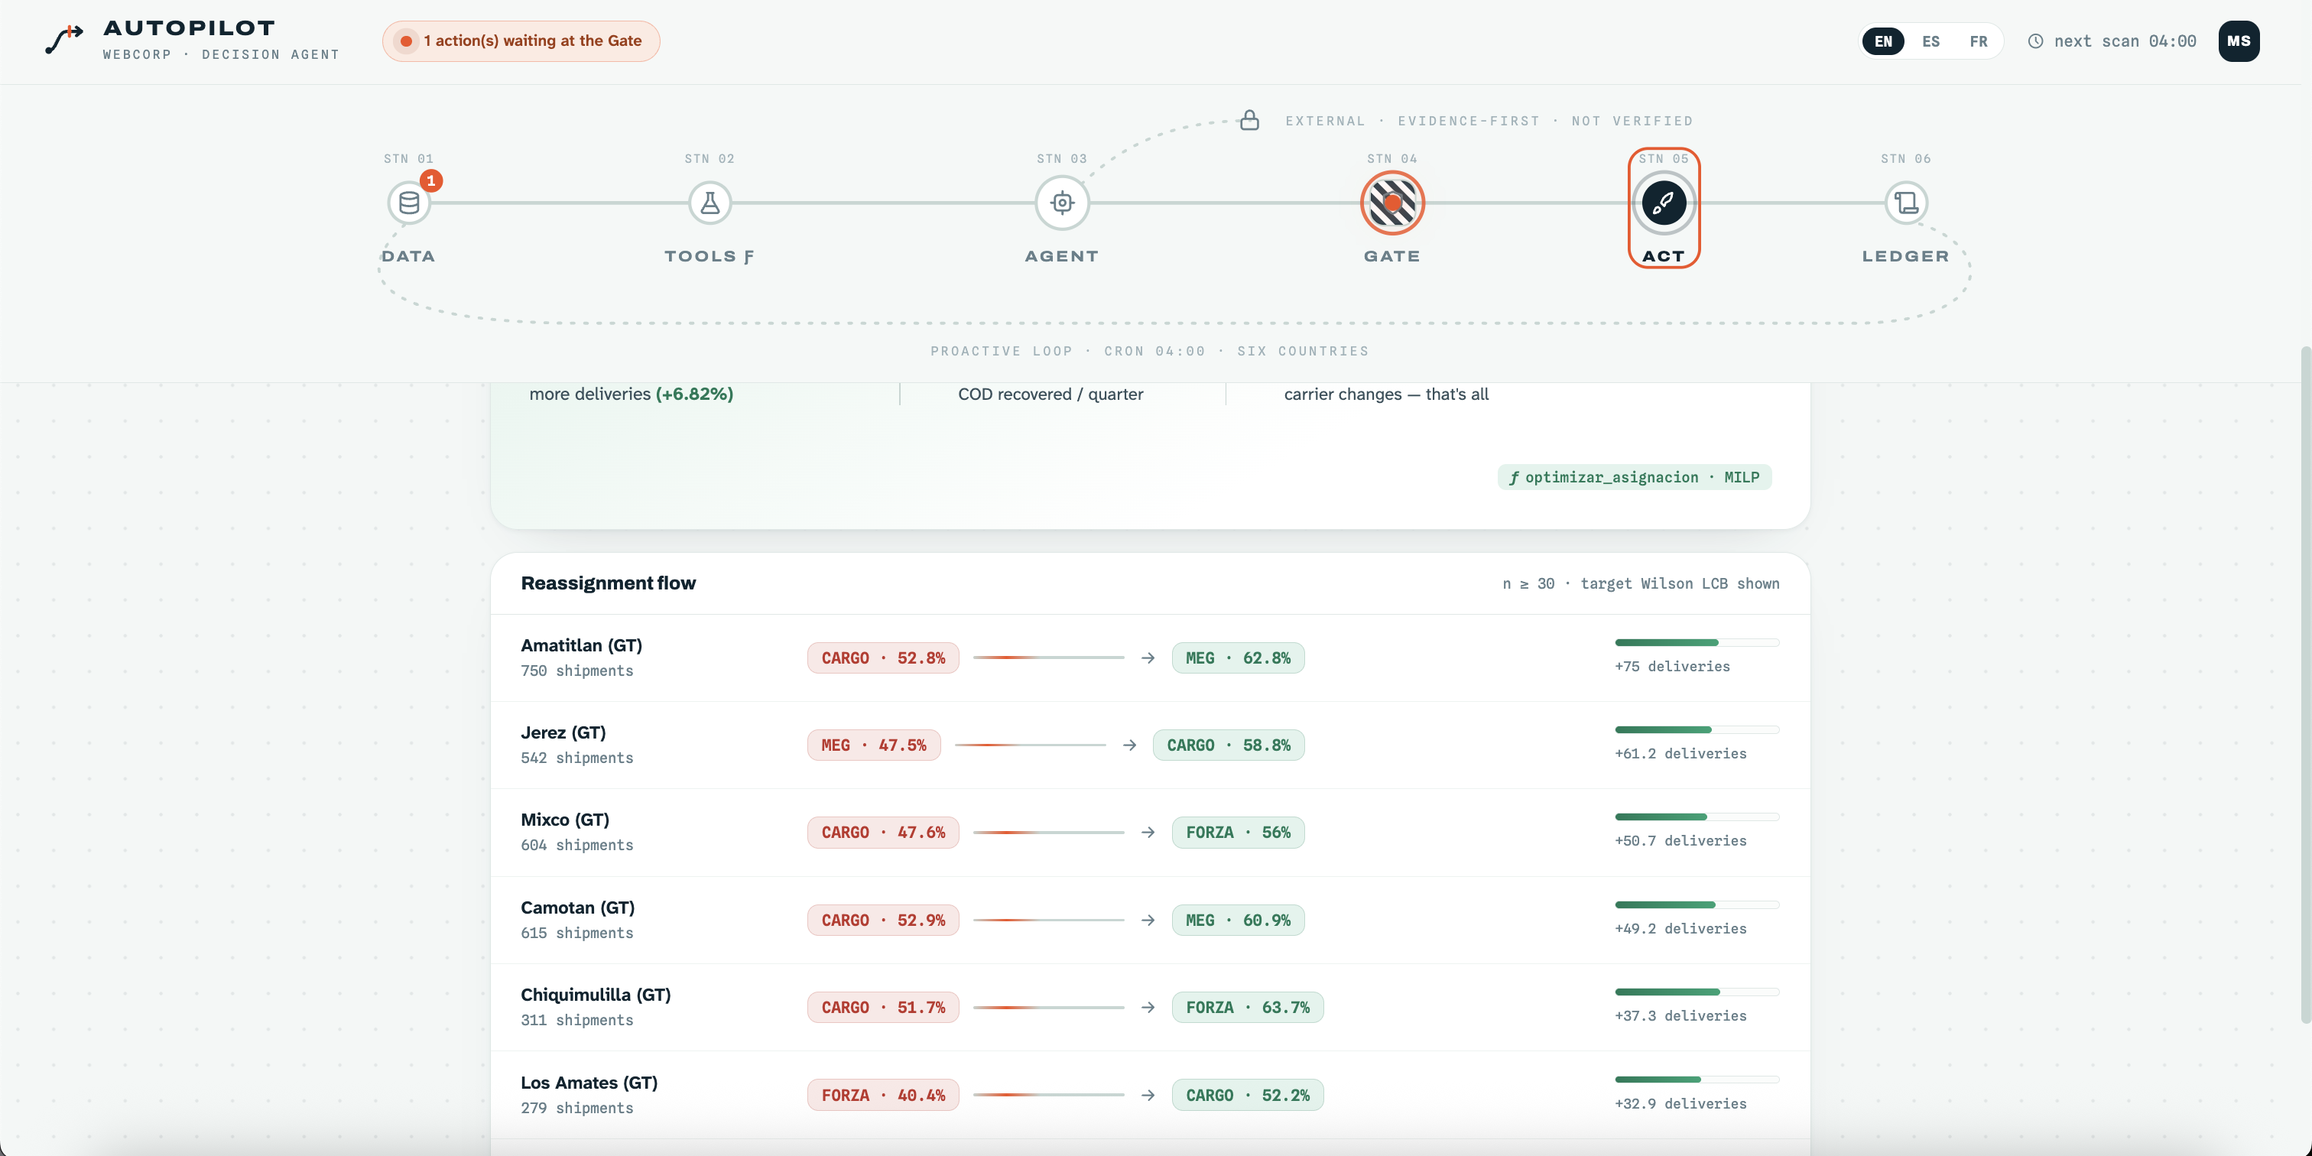Click the page vertical scrollbar

2305,682
